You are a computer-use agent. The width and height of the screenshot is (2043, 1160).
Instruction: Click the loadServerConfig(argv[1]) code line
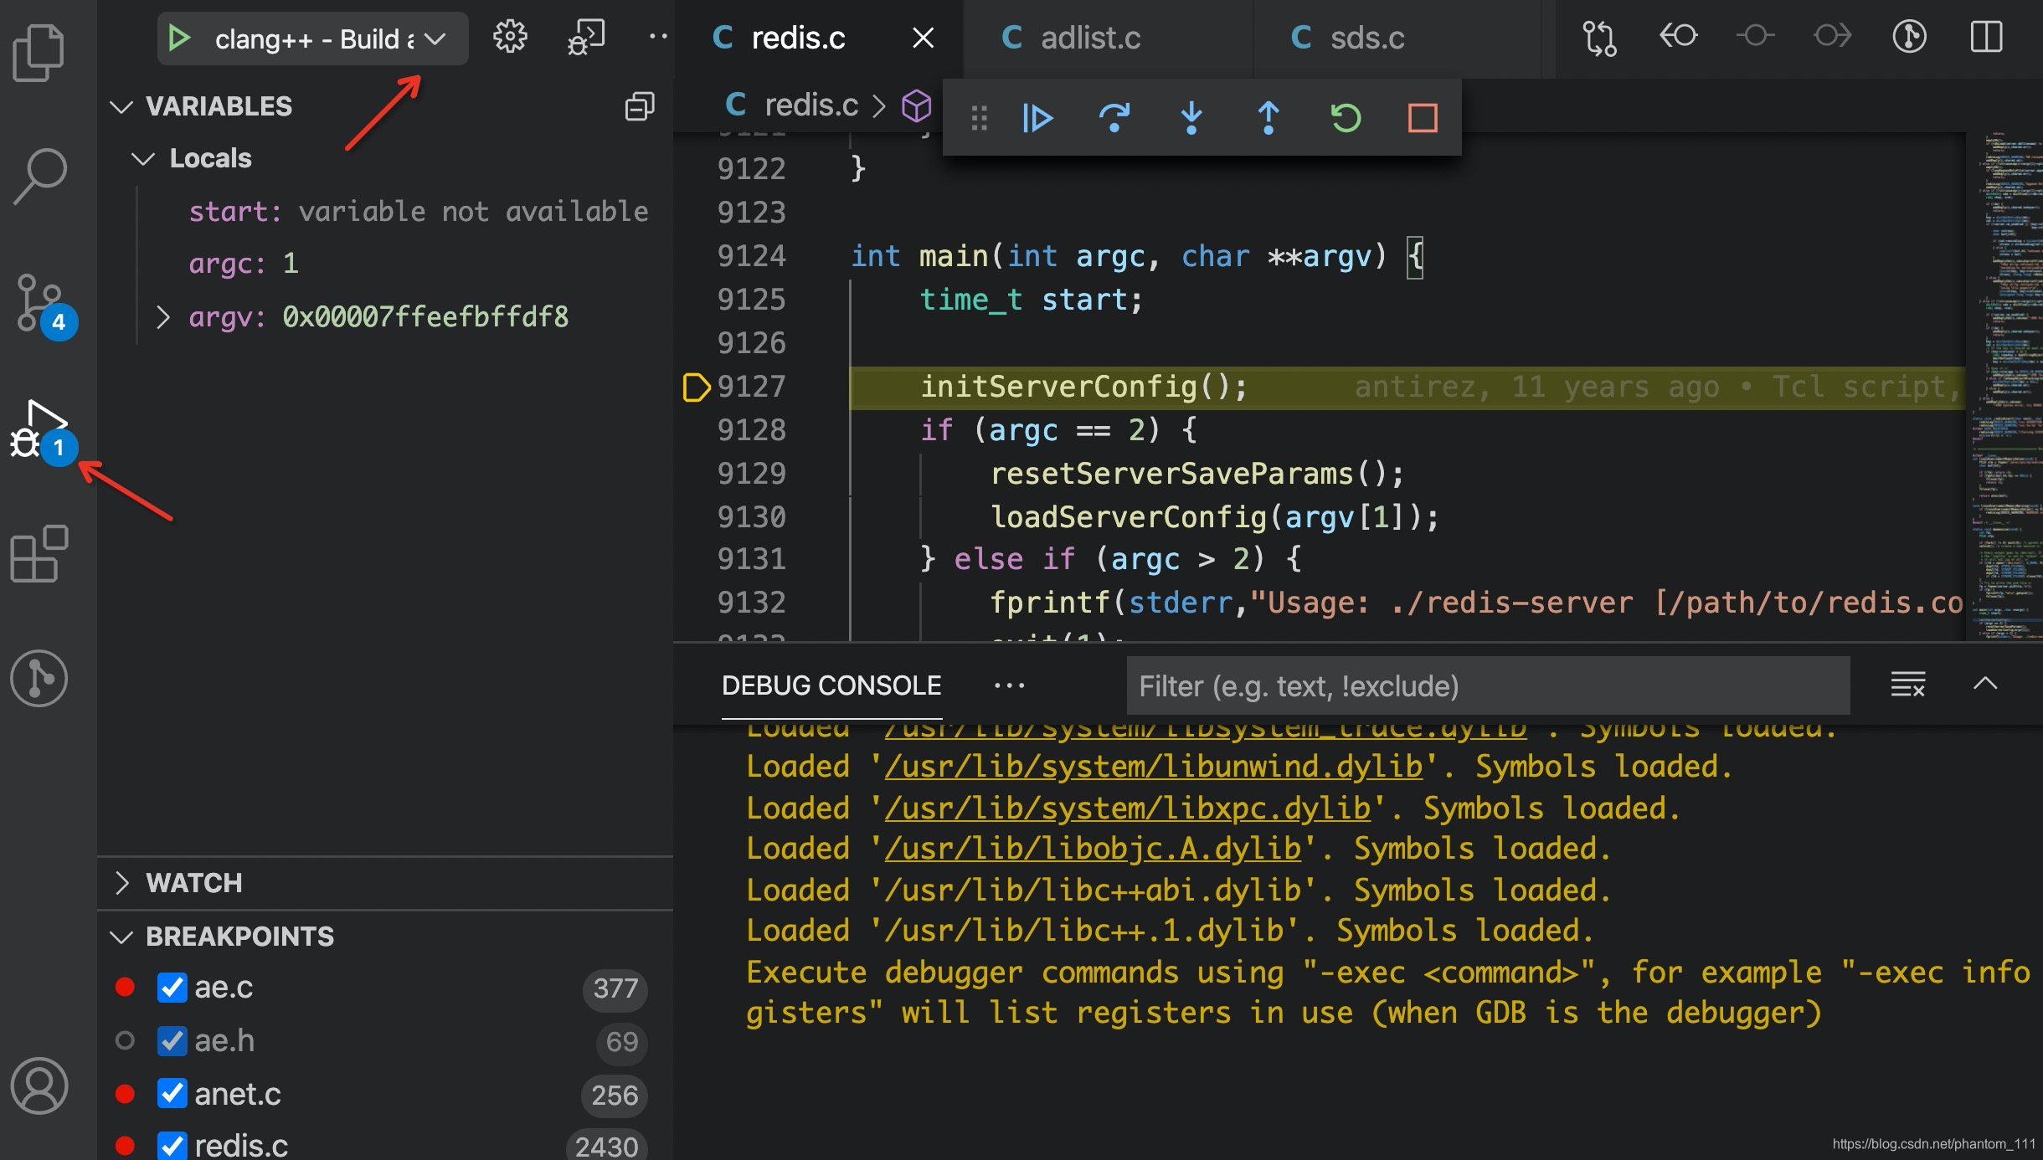pyautogui.click(x=1214, y=517)
